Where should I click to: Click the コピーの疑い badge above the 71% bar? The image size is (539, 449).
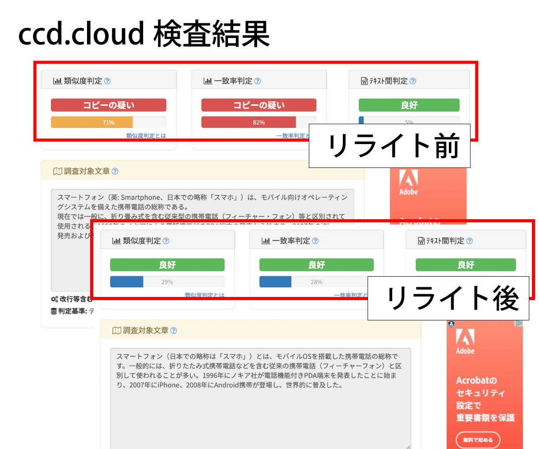(109, 105)
